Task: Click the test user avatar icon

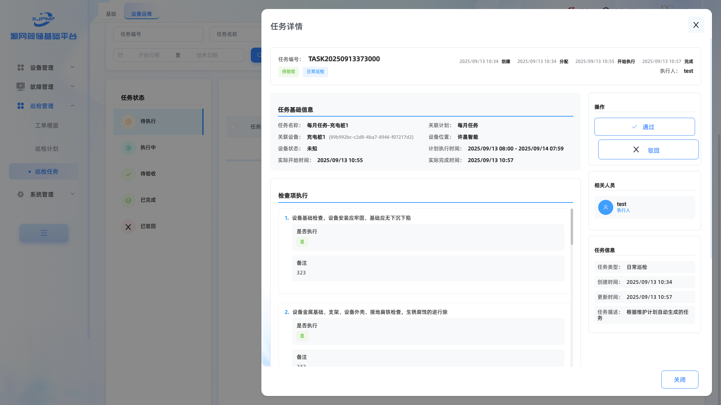Action: click(x=605, y=207)
